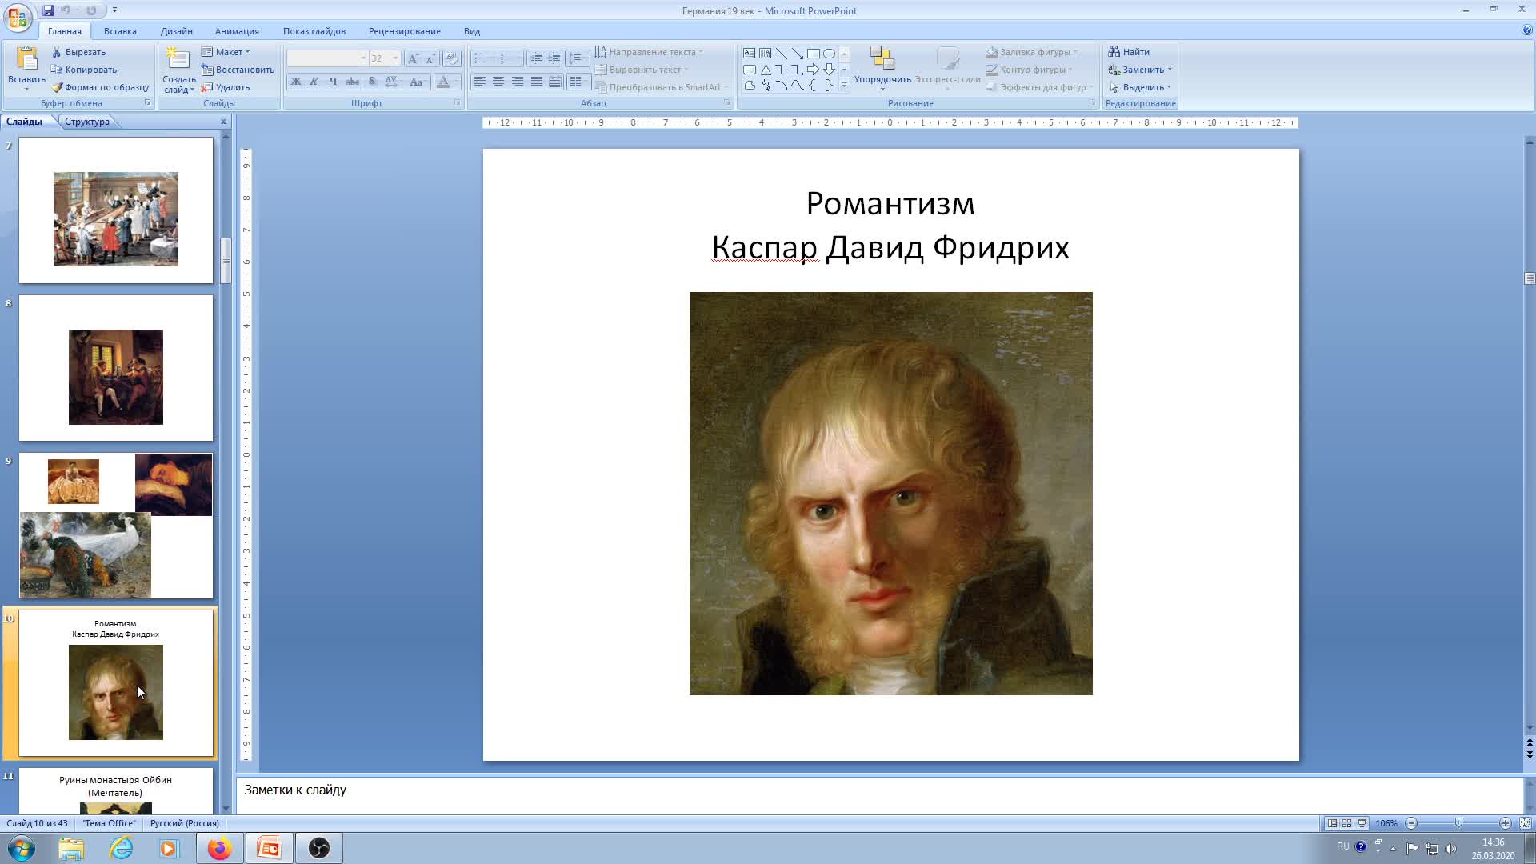Open Clipboard (Буфер обмена) dialog launcher
The image size is (1536, 864).
[148, 103]
